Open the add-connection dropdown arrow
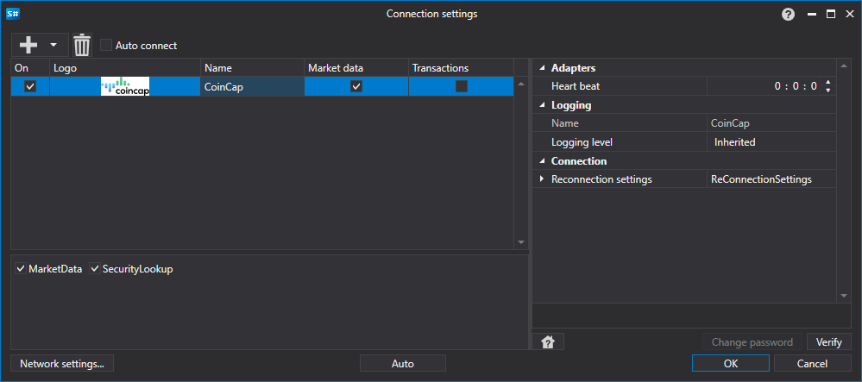Image resolution: width=862 pixels, height=382 pixels. point(53,45)
